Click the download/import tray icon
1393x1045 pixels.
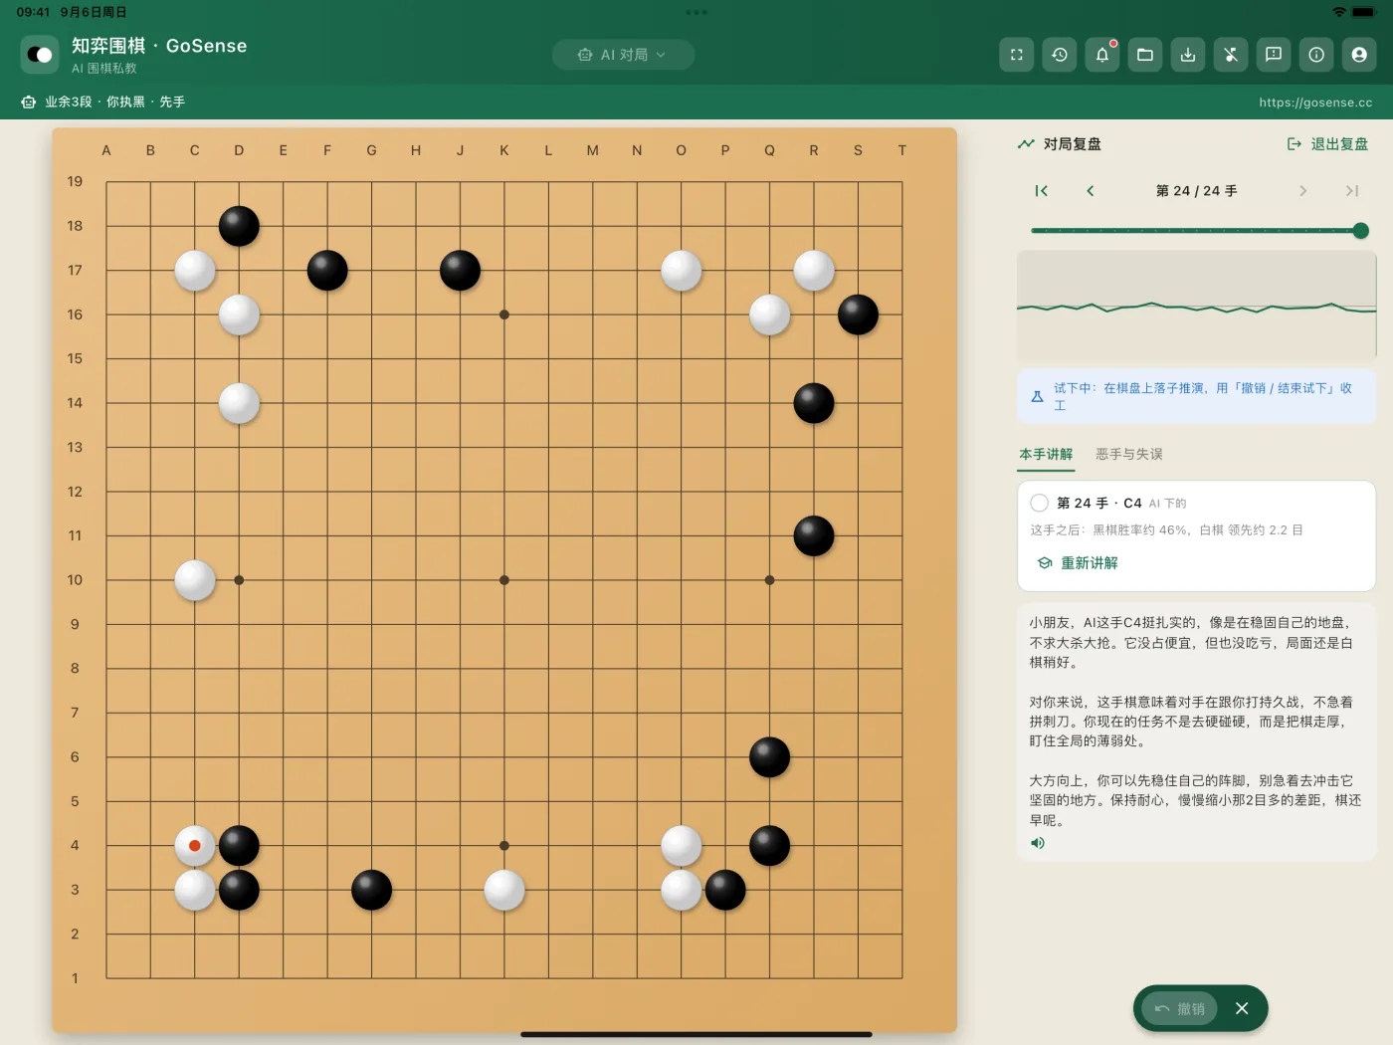point(1188,55)
